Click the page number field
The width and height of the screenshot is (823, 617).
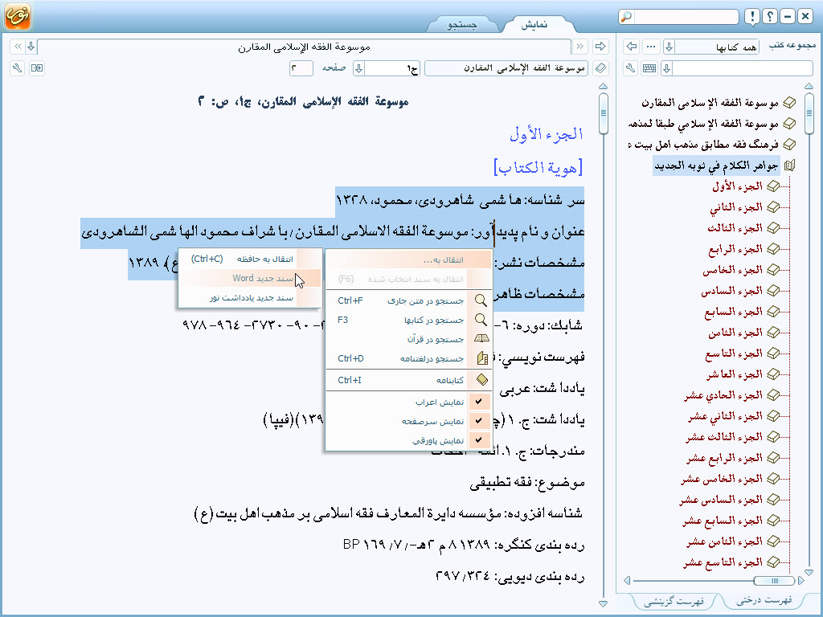[x=301, y=68]
